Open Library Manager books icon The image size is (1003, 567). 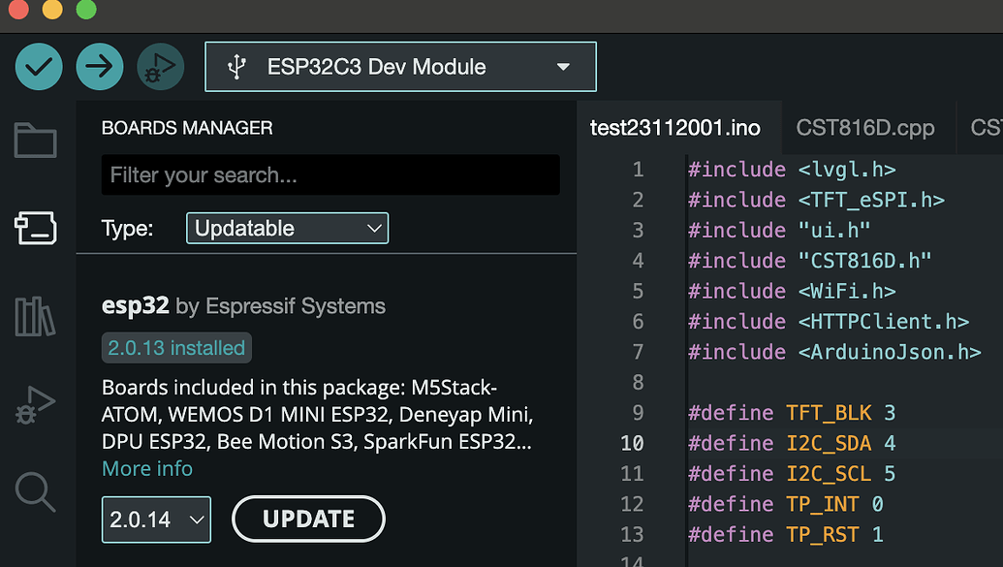[35, 316]
